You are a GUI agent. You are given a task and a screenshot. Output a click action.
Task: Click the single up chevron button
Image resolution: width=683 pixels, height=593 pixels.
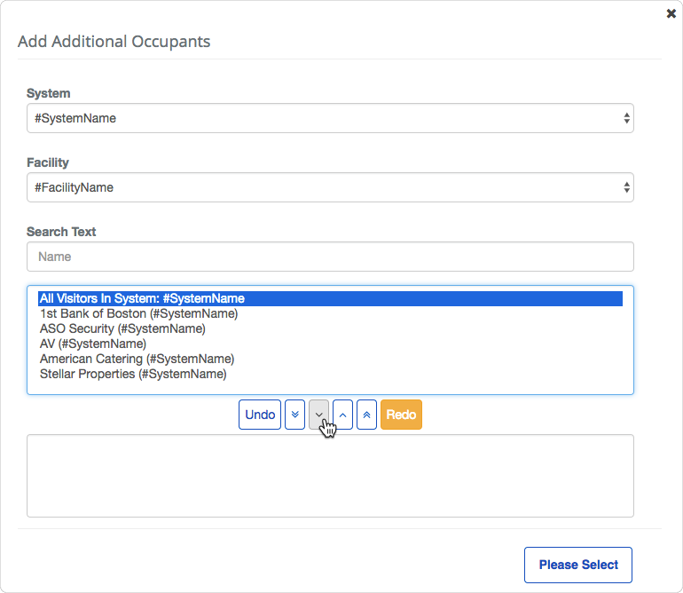[342, 415]
